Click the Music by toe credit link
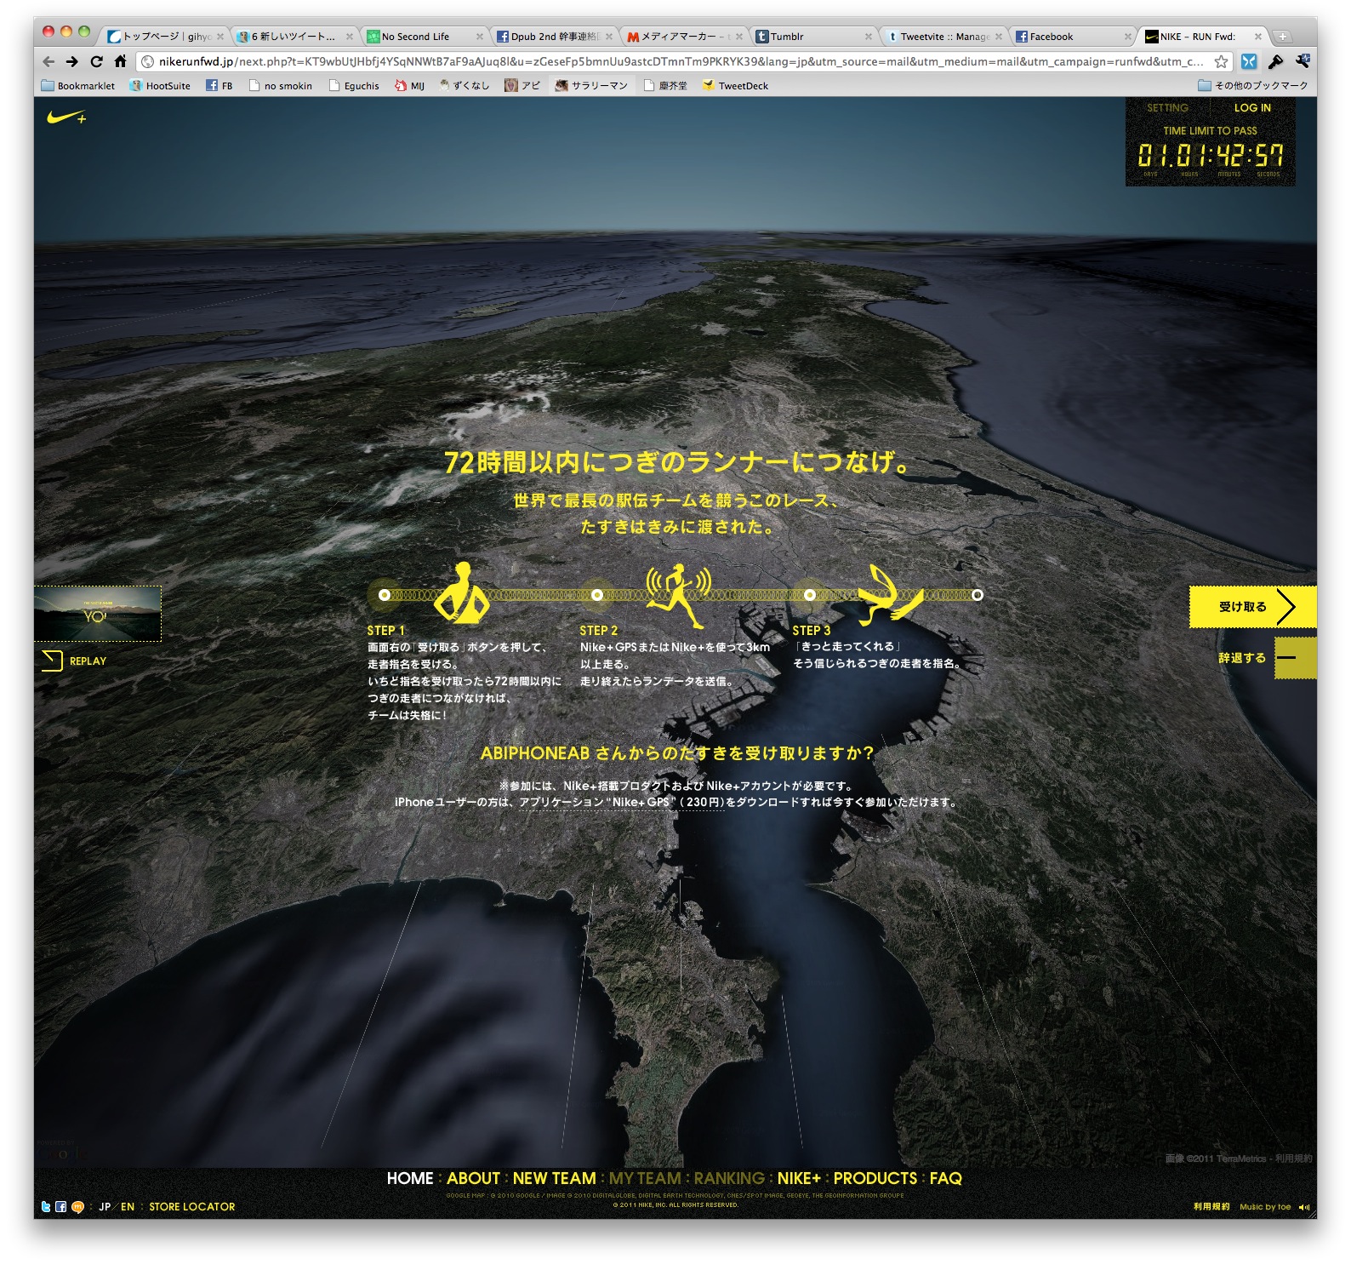 [1265, 1206]
